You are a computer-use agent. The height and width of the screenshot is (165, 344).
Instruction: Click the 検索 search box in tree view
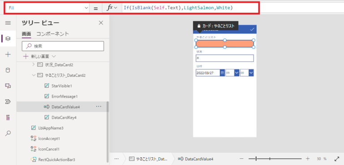coord(63,46)
